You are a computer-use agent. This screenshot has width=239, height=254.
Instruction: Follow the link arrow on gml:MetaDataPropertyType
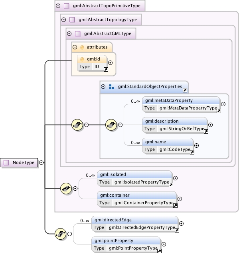pos(219,111)
